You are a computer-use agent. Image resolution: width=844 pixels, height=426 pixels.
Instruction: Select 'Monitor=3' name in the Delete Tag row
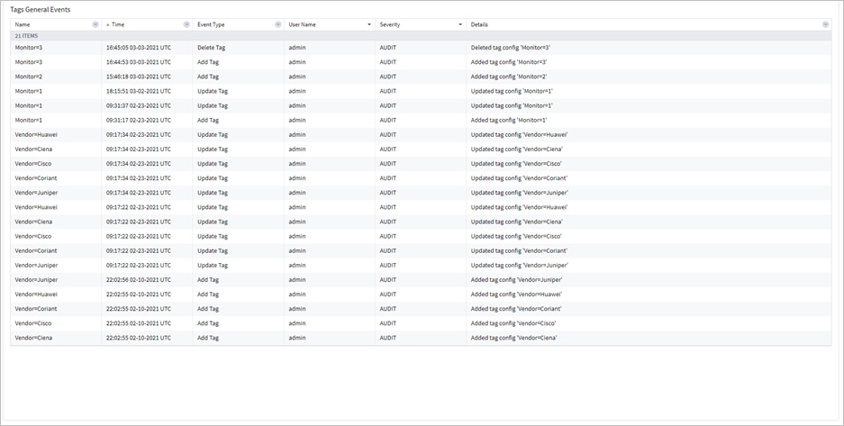[29, 48]
